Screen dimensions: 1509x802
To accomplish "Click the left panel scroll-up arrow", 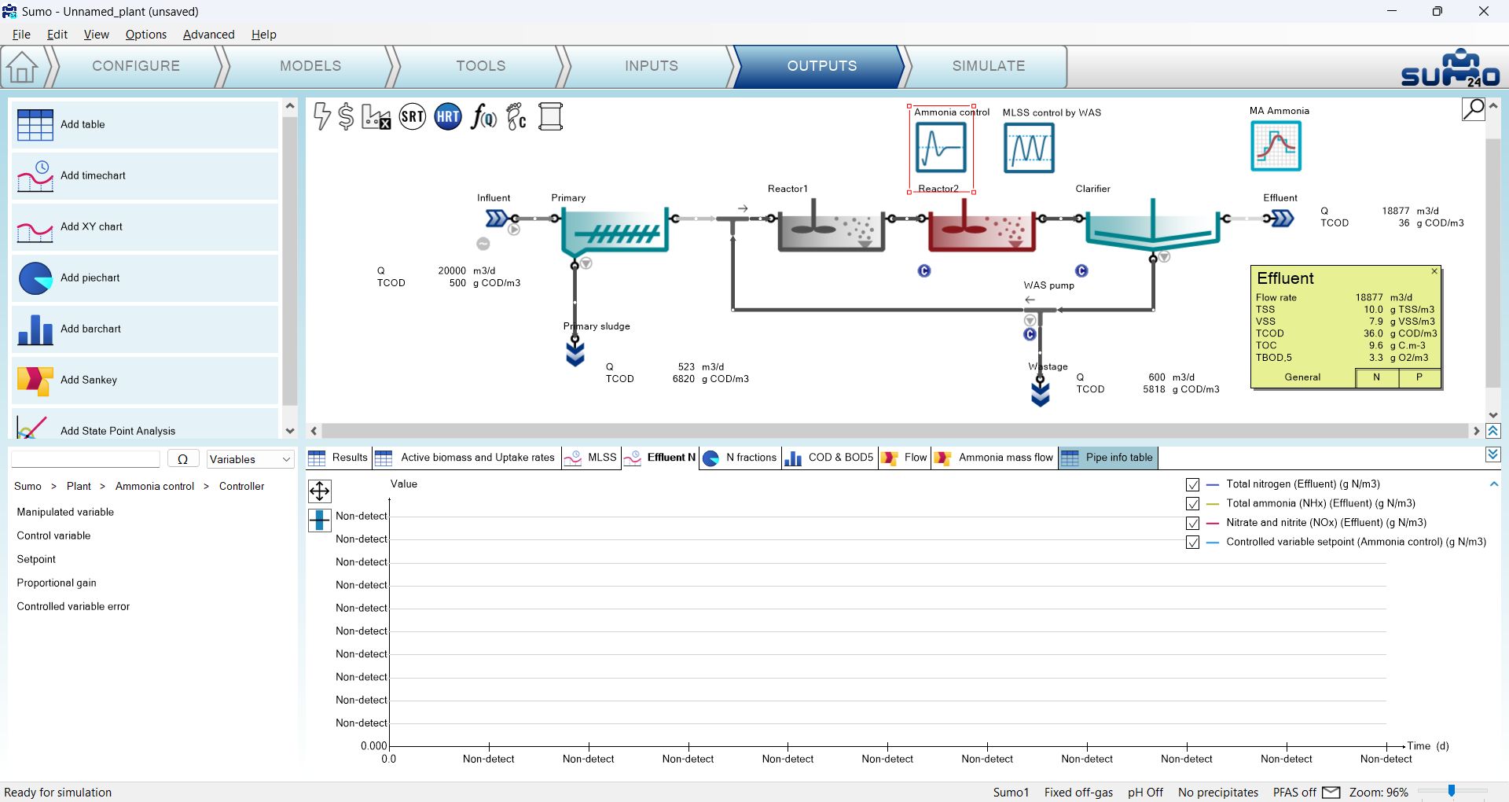I will (x=290, y=105).
